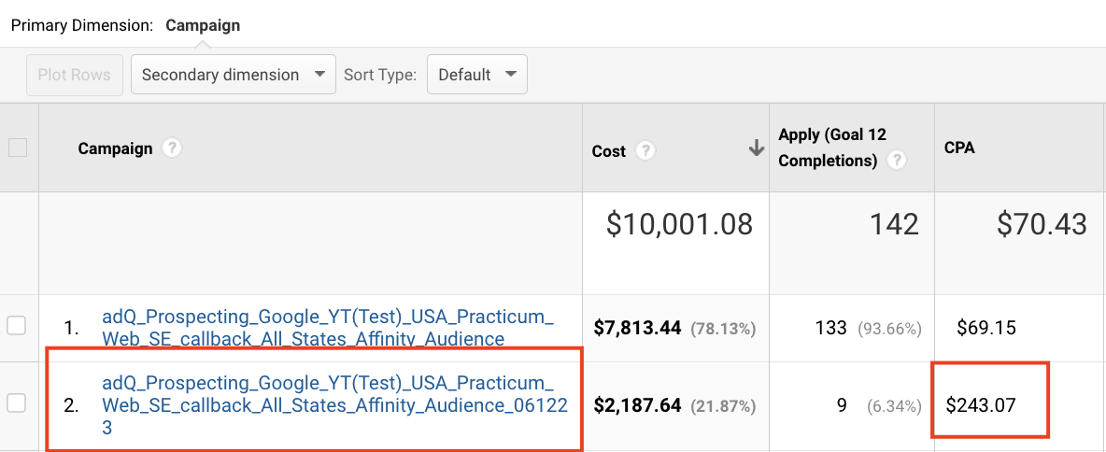
Task: Open help for Apply Goal 12 Completions
Action: [897, 161]
